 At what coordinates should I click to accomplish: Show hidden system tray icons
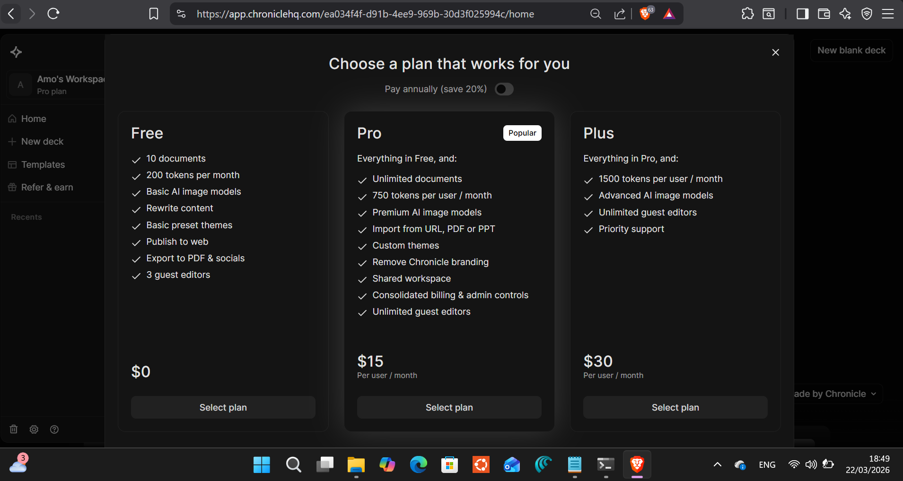(x=717, y=464)
